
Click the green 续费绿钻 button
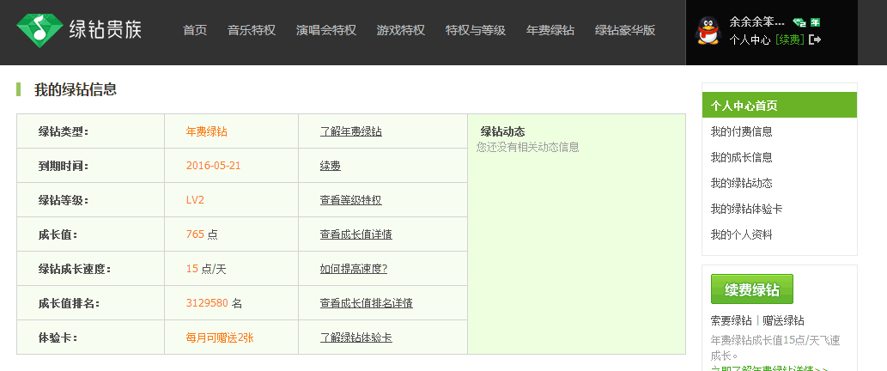[752, 289]
